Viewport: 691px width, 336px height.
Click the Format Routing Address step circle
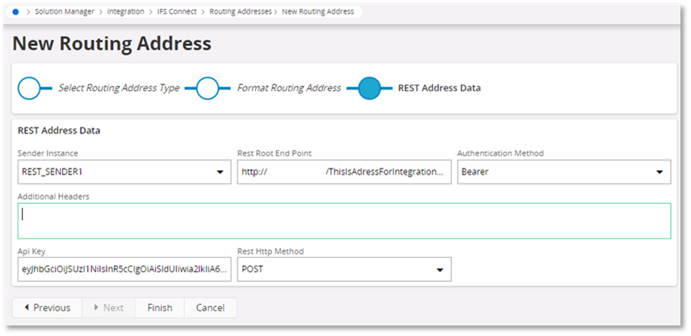[208, 88]
